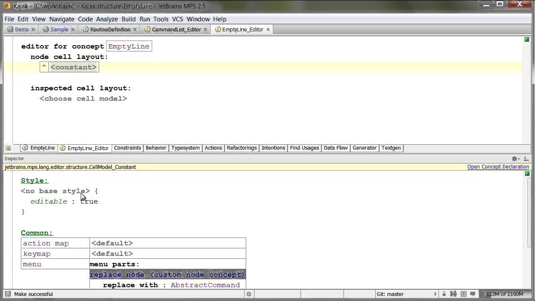Close the EmptyLine_Editor tab
This screenshot has width=535, height=301.
(268, 30)
